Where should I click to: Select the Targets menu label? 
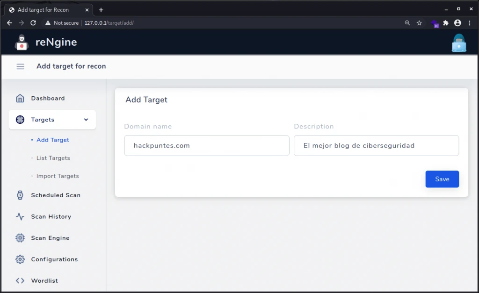[x=43, y=120]
